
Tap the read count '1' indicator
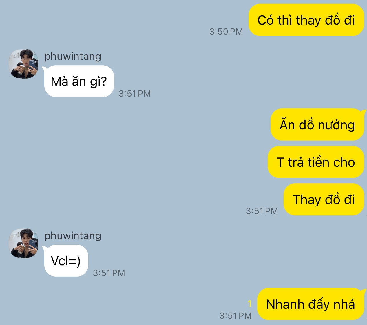click(250, 304)
